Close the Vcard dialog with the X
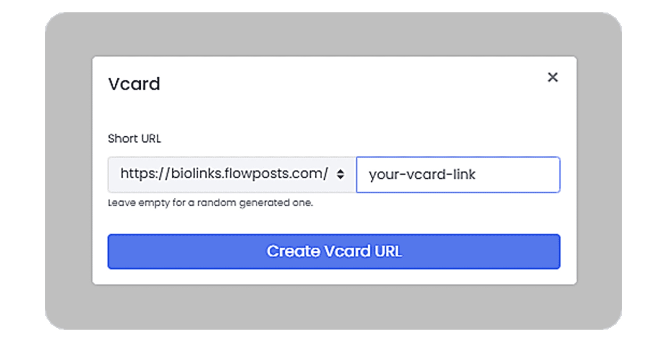This screenshot has width=667, height=342. point(553,77)
